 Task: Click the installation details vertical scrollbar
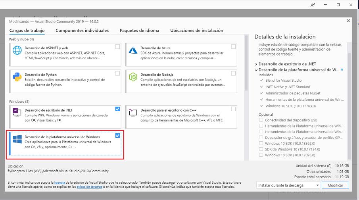[x=349, y=106]
